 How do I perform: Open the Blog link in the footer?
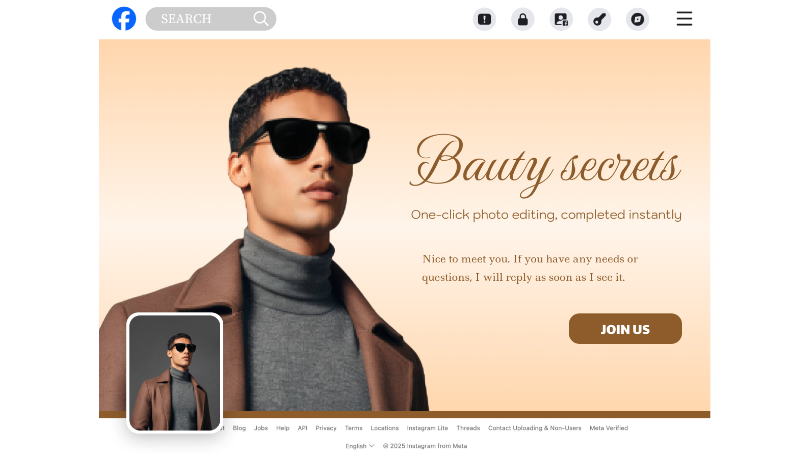coord(239,428)
